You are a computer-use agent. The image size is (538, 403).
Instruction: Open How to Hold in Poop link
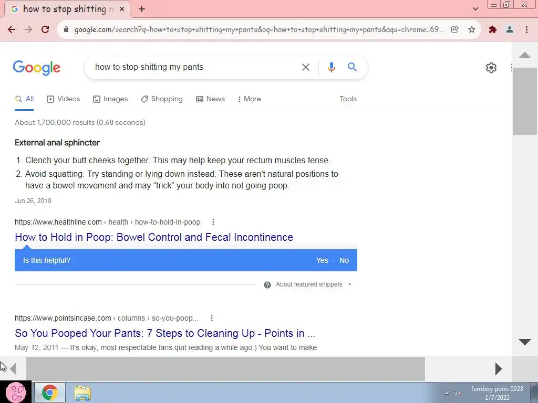(154, 237)
